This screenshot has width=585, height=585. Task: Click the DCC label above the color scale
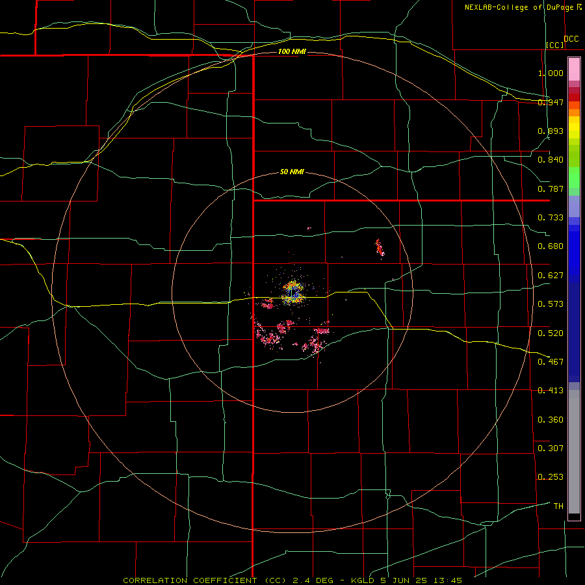(x=571, y=39)
